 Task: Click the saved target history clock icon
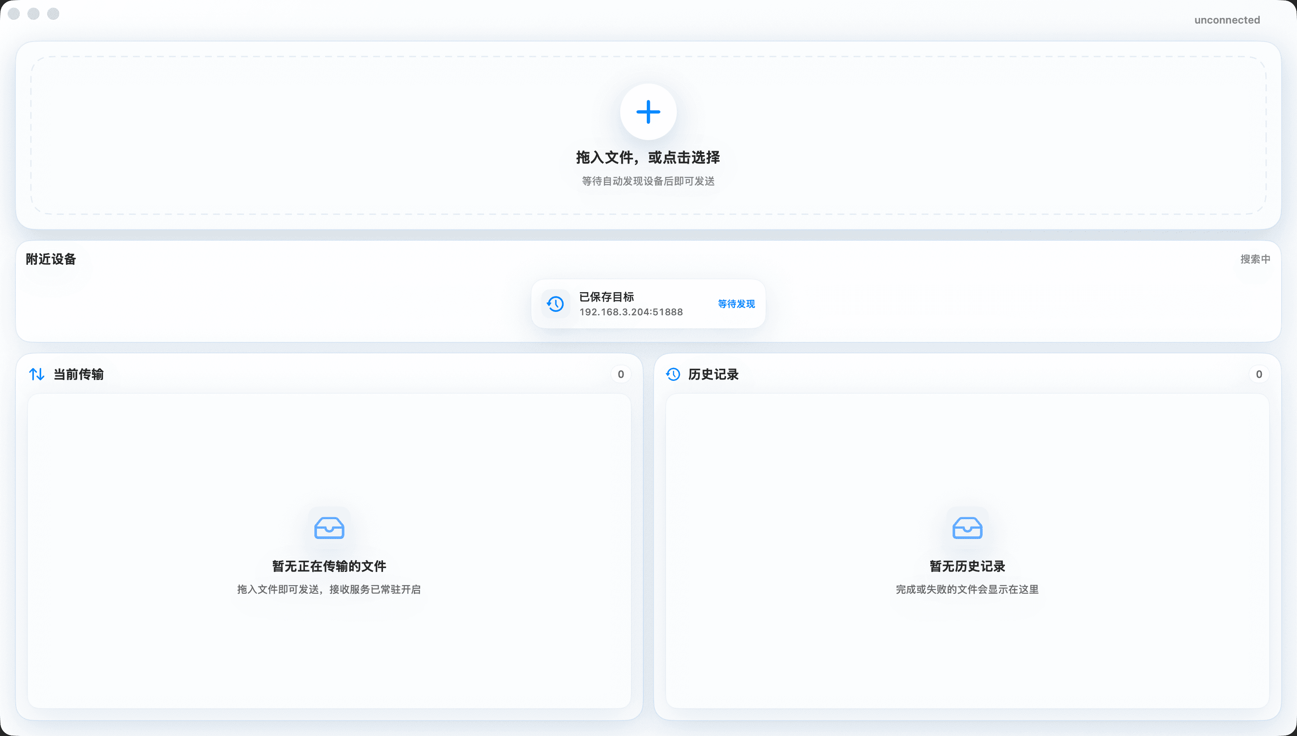pos(555,304)
